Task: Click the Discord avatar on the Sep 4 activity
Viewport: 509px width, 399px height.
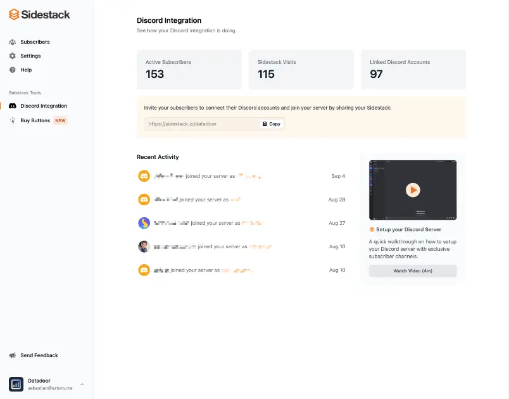Action: tap(143, 175)
